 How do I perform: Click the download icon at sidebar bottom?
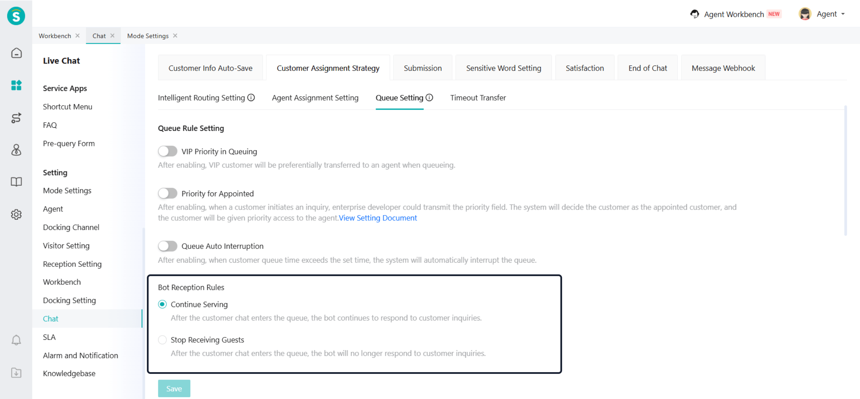(16, 372)
